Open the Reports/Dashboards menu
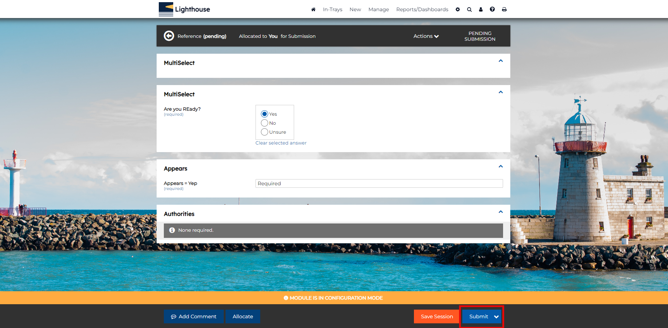The width and height of the screenshot is (668, 328). (x=422, y=9)
